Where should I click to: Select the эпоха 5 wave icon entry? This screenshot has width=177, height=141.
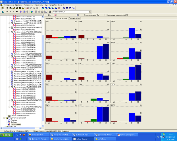(21, 34)
